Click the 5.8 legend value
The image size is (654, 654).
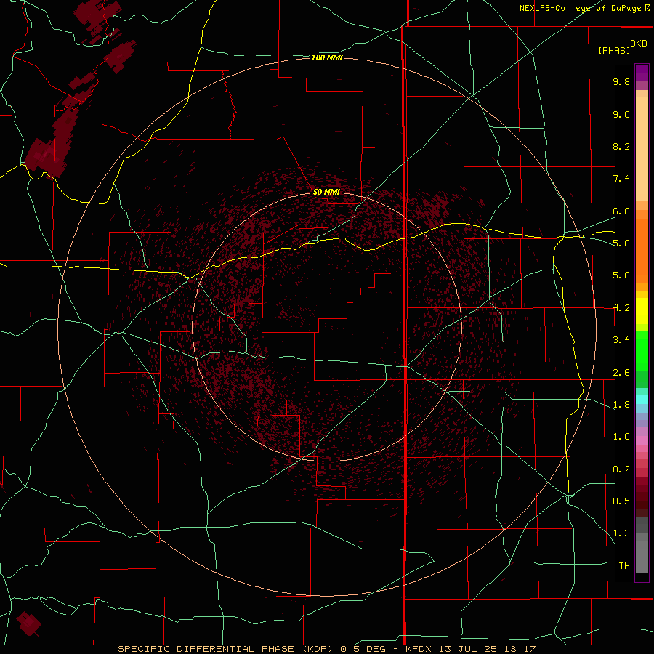621,243
